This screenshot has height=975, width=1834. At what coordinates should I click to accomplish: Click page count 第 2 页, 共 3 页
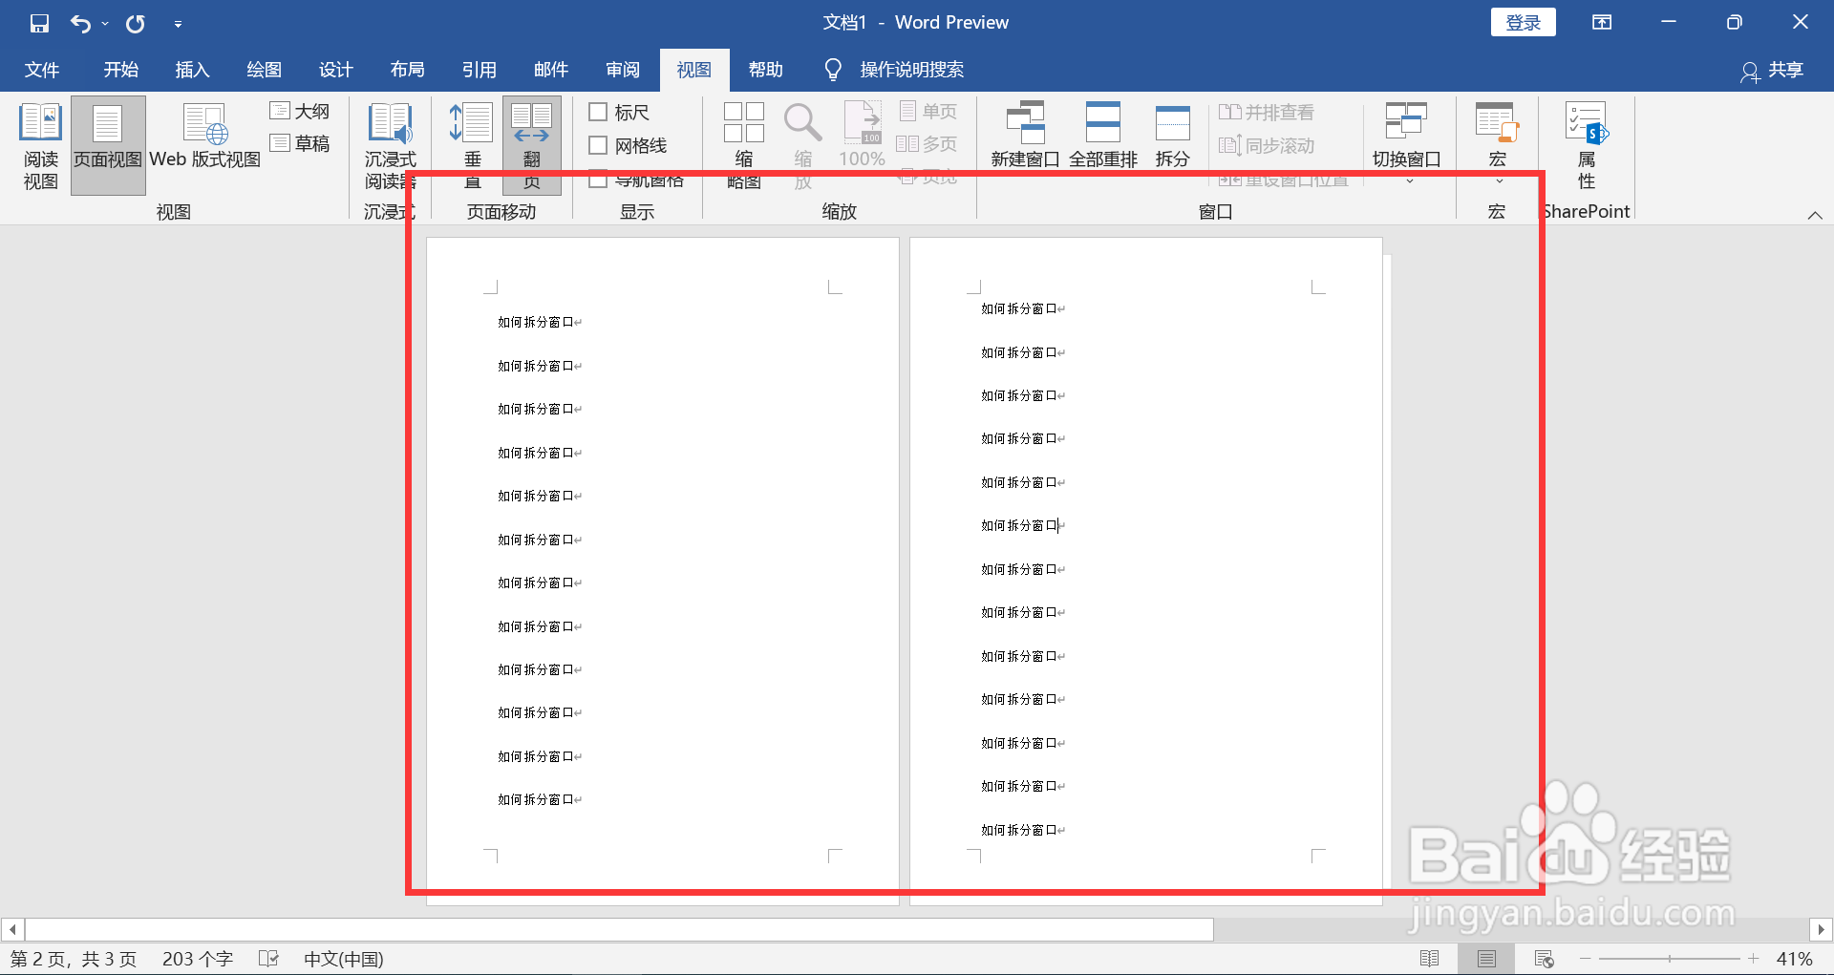click(74, 959)
